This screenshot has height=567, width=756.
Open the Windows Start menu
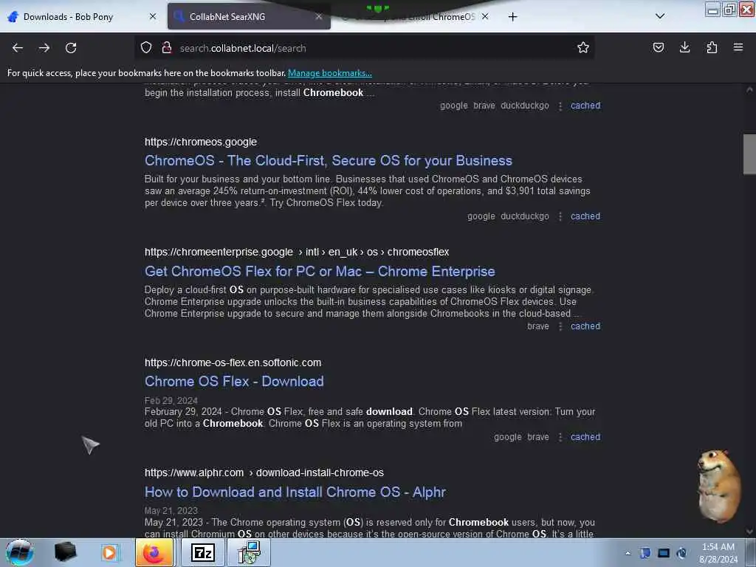(x=19, y=552)
